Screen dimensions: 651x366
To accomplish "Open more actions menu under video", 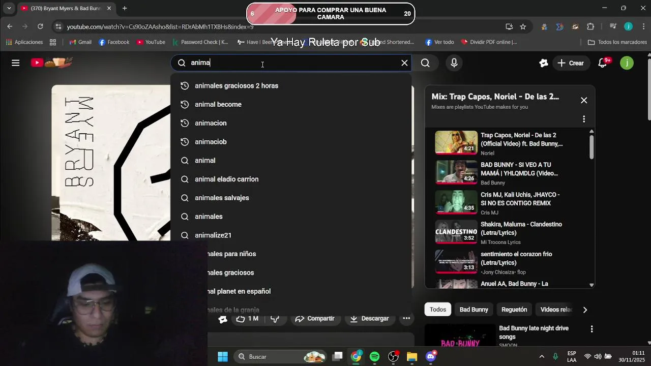I will pos(406,318).
